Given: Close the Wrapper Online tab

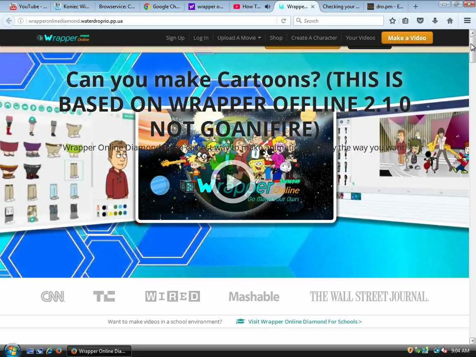Looking at the screenshot, I should (313, 6).
